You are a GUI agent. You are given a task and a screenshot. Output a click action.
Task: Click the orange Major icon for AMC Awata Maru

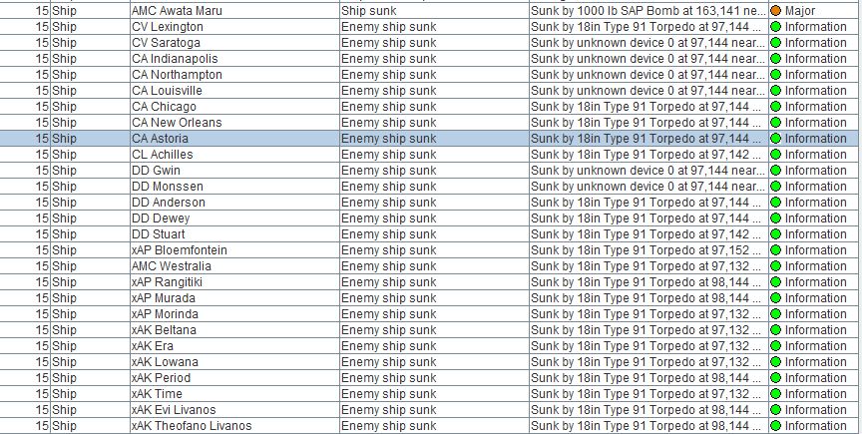pyautogui.click(x=775, y=10)
